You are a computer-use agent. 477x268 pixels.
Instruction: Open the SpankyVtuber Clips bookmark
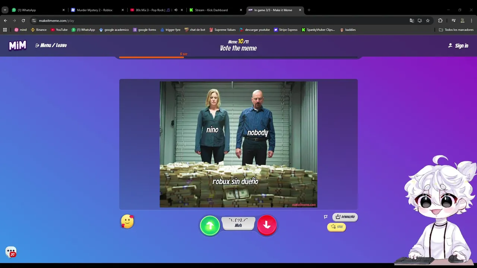point(318,30)
